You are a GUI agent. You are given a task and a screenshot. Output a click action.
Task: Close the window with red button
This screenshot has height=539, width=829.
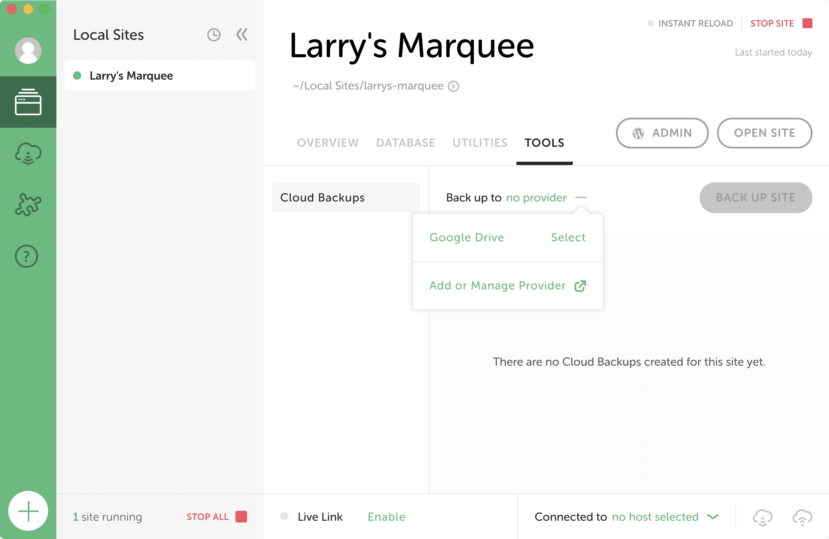click(12, 9)
